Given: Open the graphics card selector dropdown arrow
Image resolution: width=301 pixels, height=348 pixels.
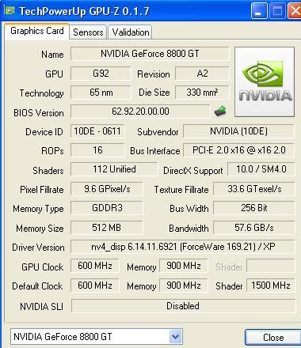Looking at the screenshot, I should (x=175, y=336).
